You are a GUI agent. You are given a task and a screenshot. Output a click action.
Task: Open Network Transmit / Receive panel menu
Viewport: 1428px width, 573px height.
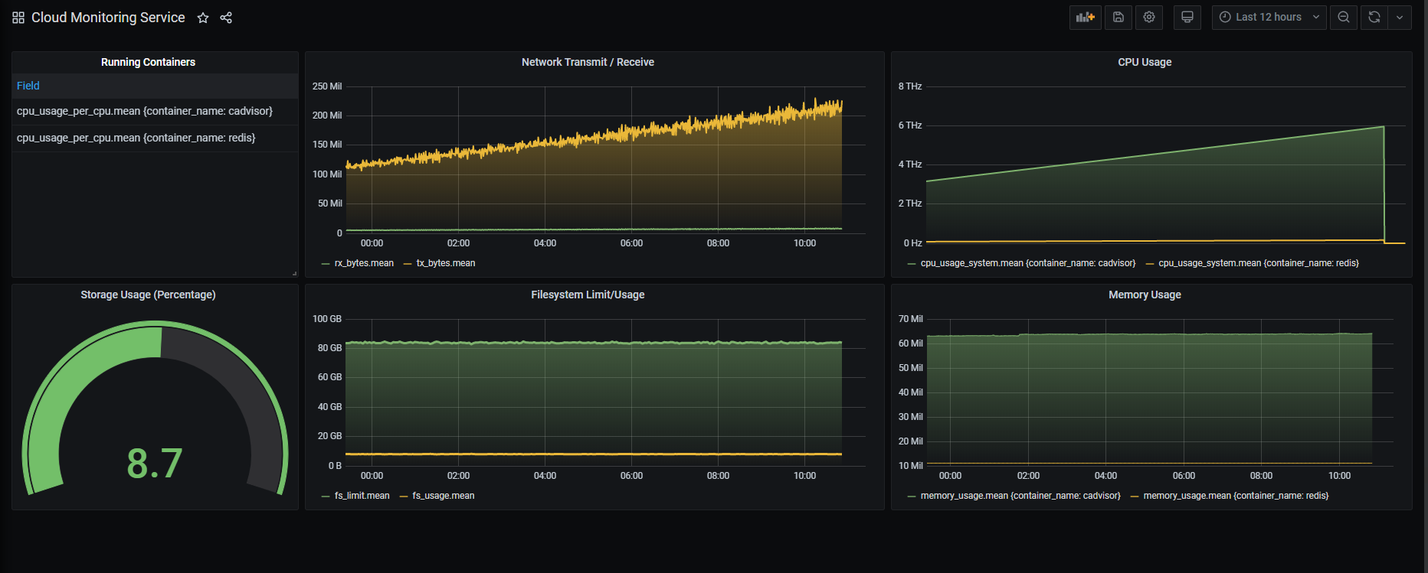588,62
